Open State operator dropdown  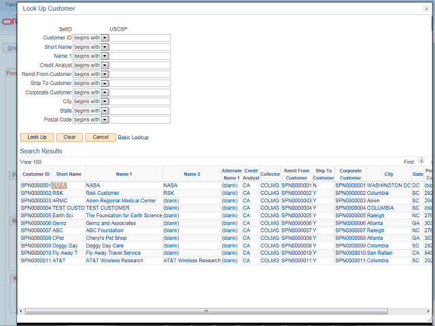(105, 111)
